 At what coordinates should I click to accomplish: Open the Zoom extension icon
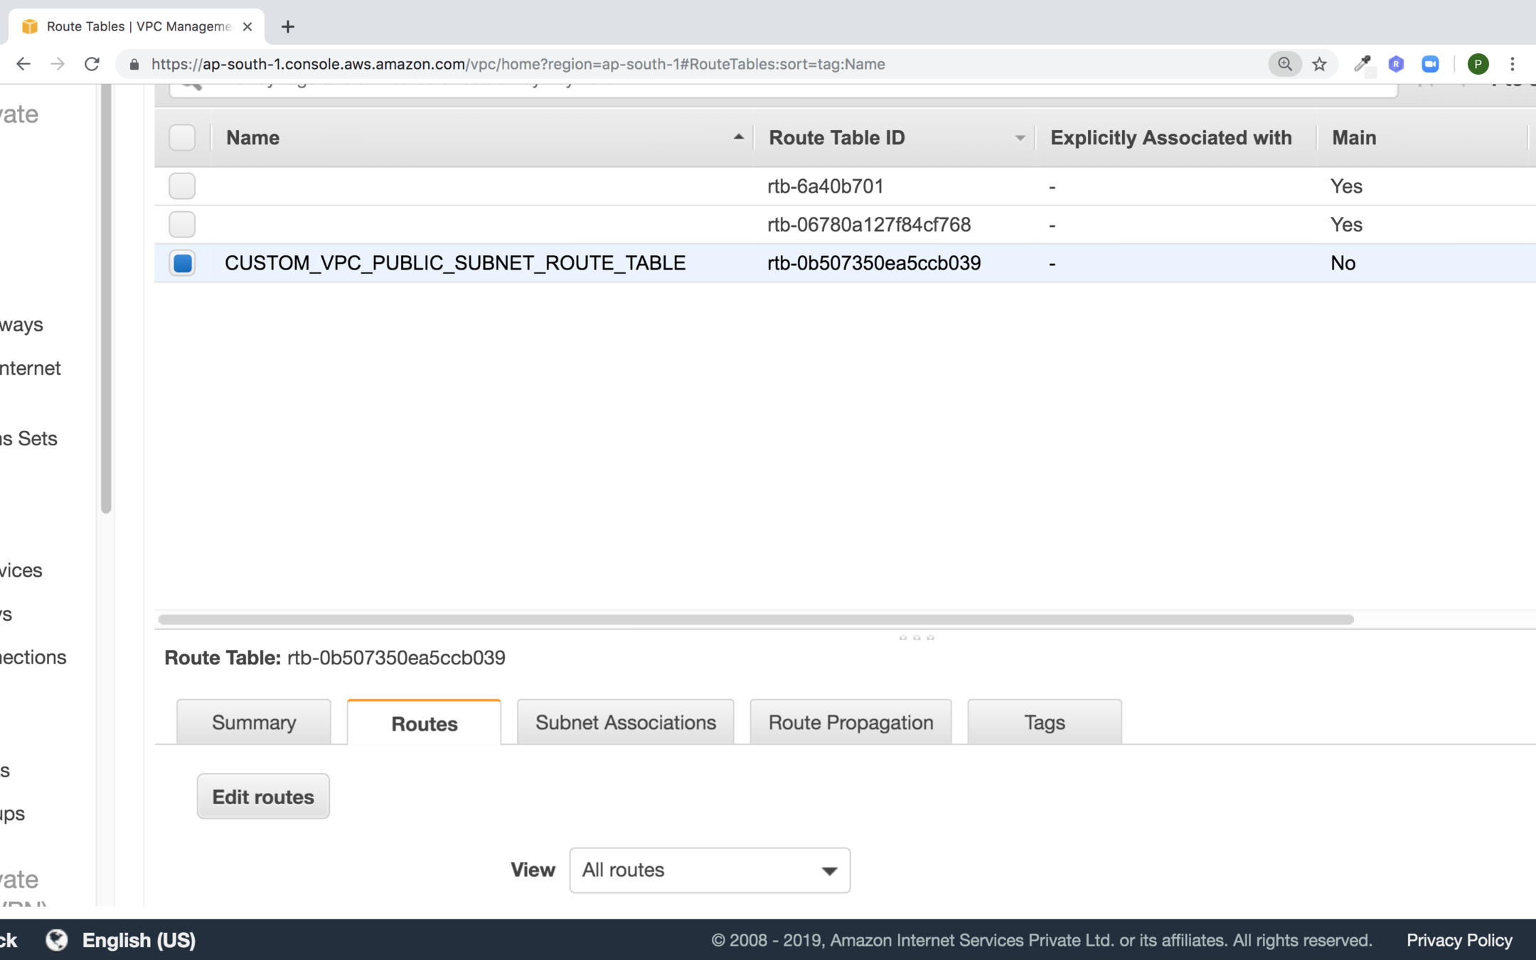click(1430, 64)
